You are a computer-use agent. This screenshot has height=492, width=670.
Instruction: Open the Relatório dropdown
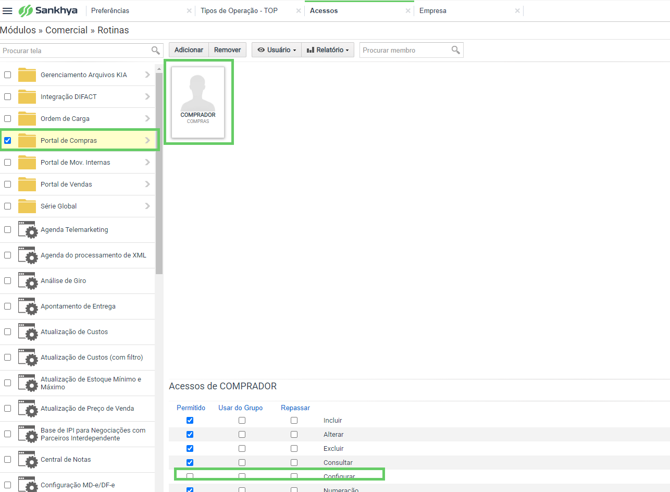click(x=328, y=50)
